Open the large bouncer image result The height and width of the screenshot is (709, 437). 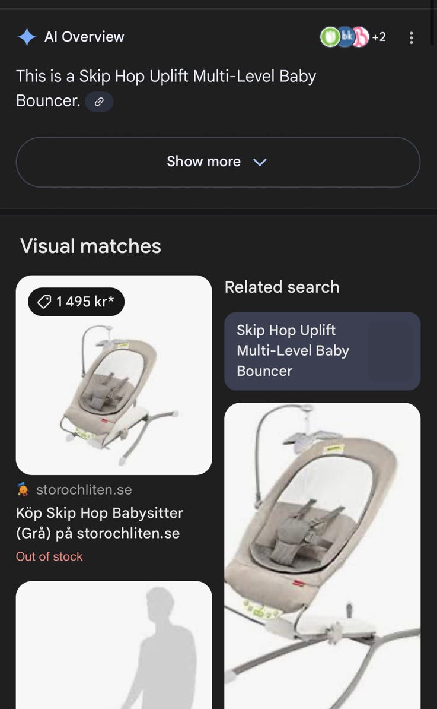pos(323,556)
